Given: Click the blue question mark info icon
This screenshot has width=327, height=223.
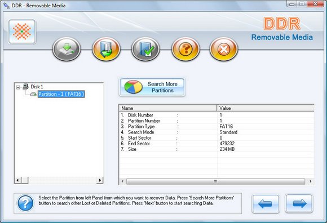Looking at the screenshot, I should point(25,203).
